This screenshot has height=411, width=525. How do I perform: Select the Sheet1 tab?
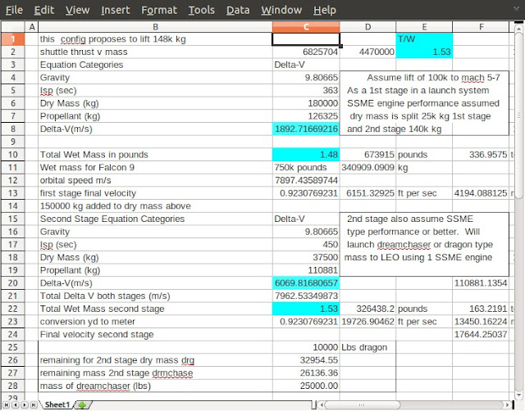pos(57,404)
